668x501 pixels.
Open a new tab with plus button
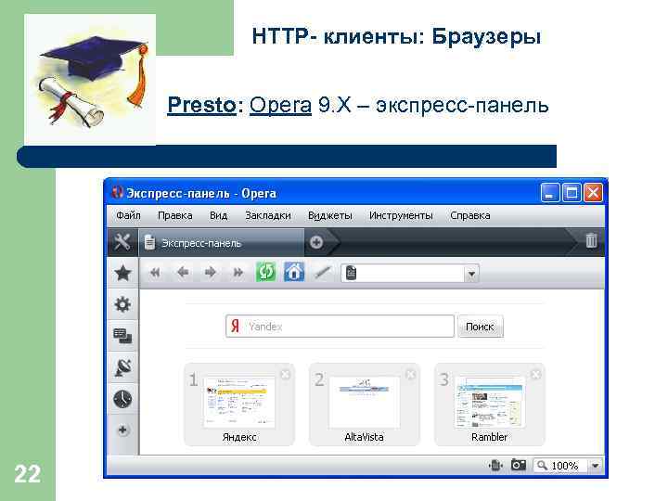316,242
